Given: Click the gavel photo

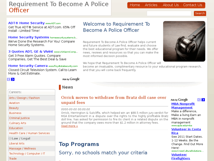Looking at the screenshot, I should point(184,41).
